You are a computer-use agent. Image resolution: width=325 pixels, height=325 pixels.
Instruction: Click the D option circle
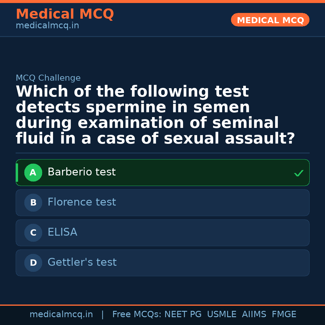point(33,263)
